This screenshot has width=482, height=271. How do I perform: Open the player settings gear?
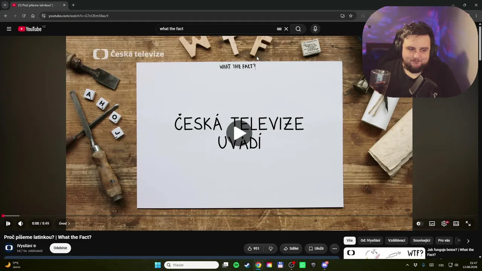[444, 224]
